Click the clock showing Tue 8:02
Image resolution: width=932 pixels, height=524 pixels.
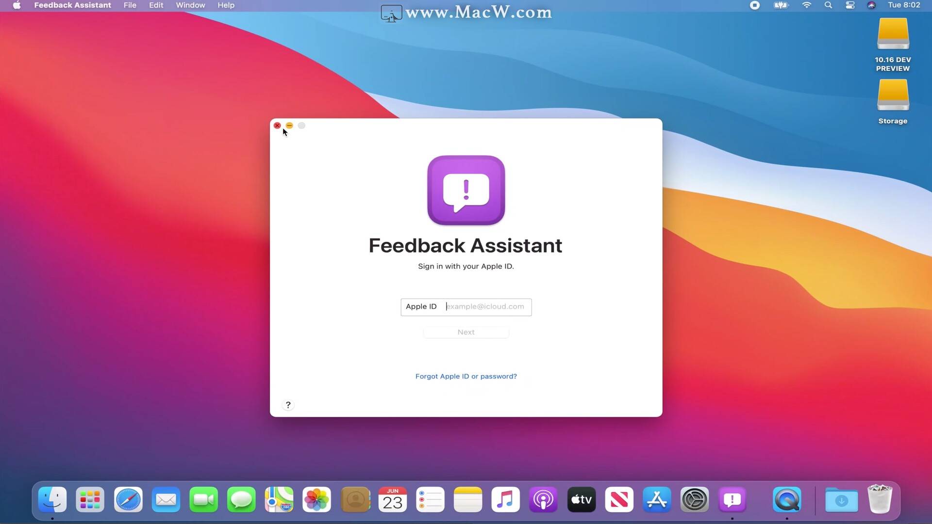coord(904,5)
